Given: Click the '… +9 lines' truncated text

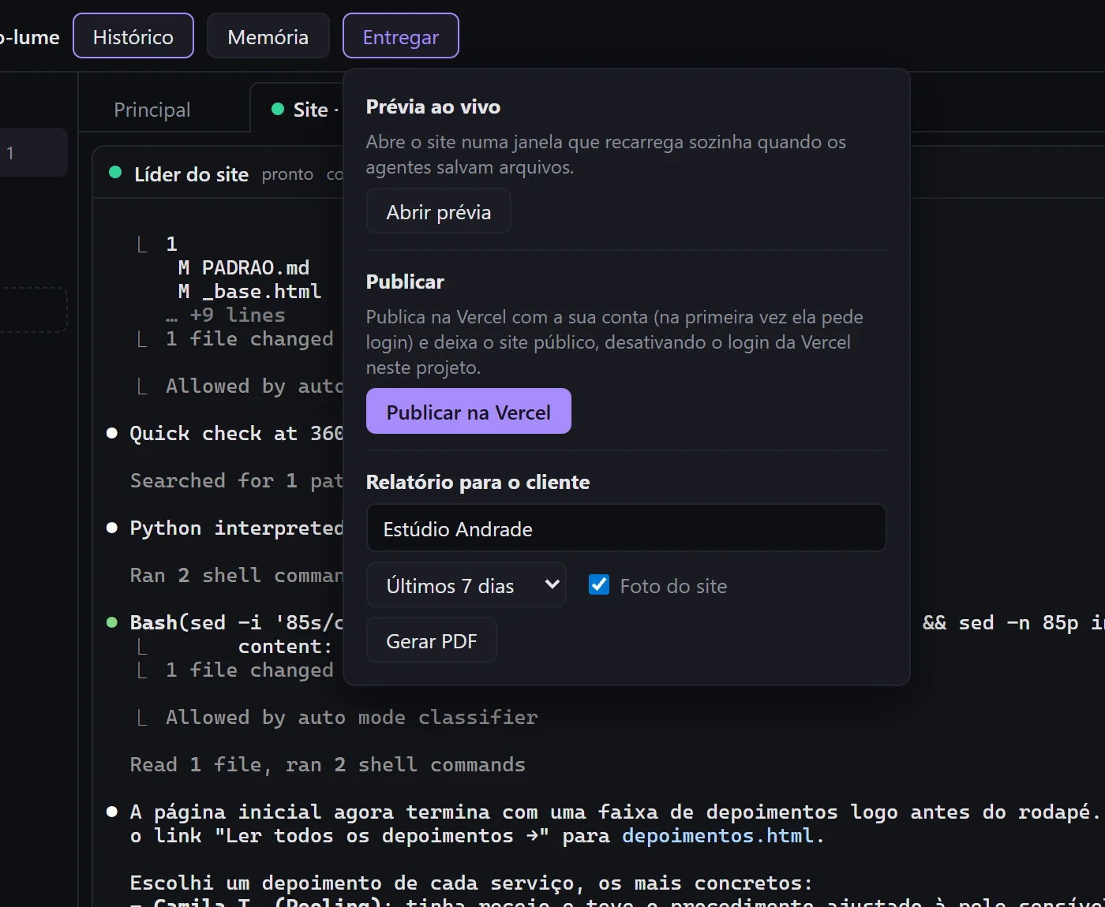Looking at the screenshot, I should pos(226,315).
